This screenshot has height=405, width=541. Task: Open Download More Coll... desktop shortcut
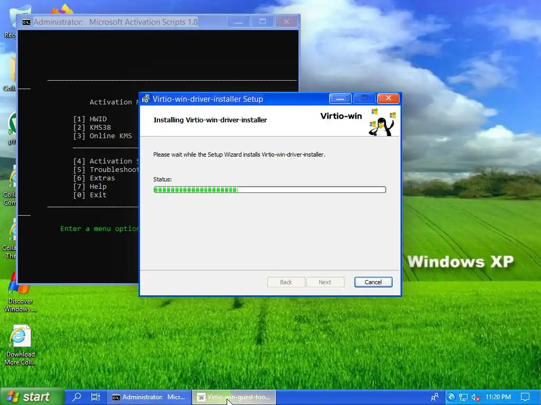click(x=20, y=345)
